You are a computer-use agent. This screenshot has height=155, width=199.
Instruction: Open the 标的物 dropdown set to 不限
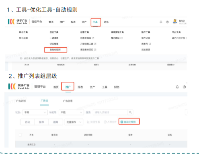click(71, 113)
